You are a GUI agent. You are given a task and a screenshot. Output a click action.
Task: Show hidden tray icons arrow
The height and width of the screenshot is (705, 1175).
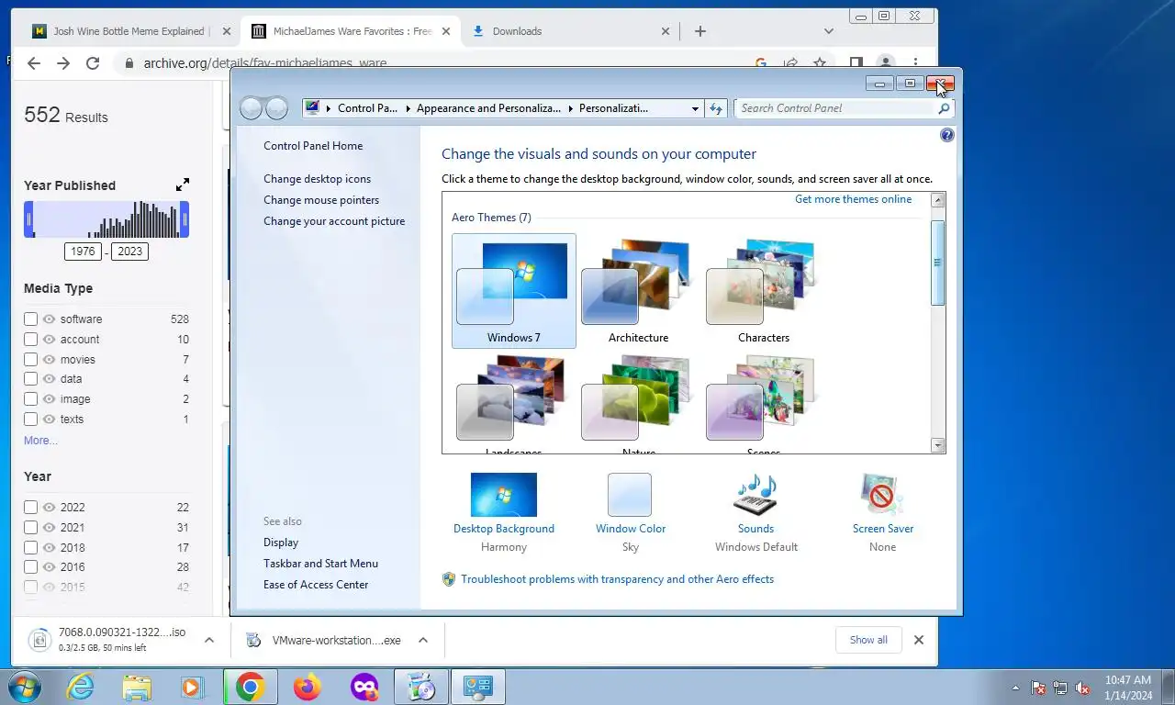pyautogui.click(x=1015, y=688)
